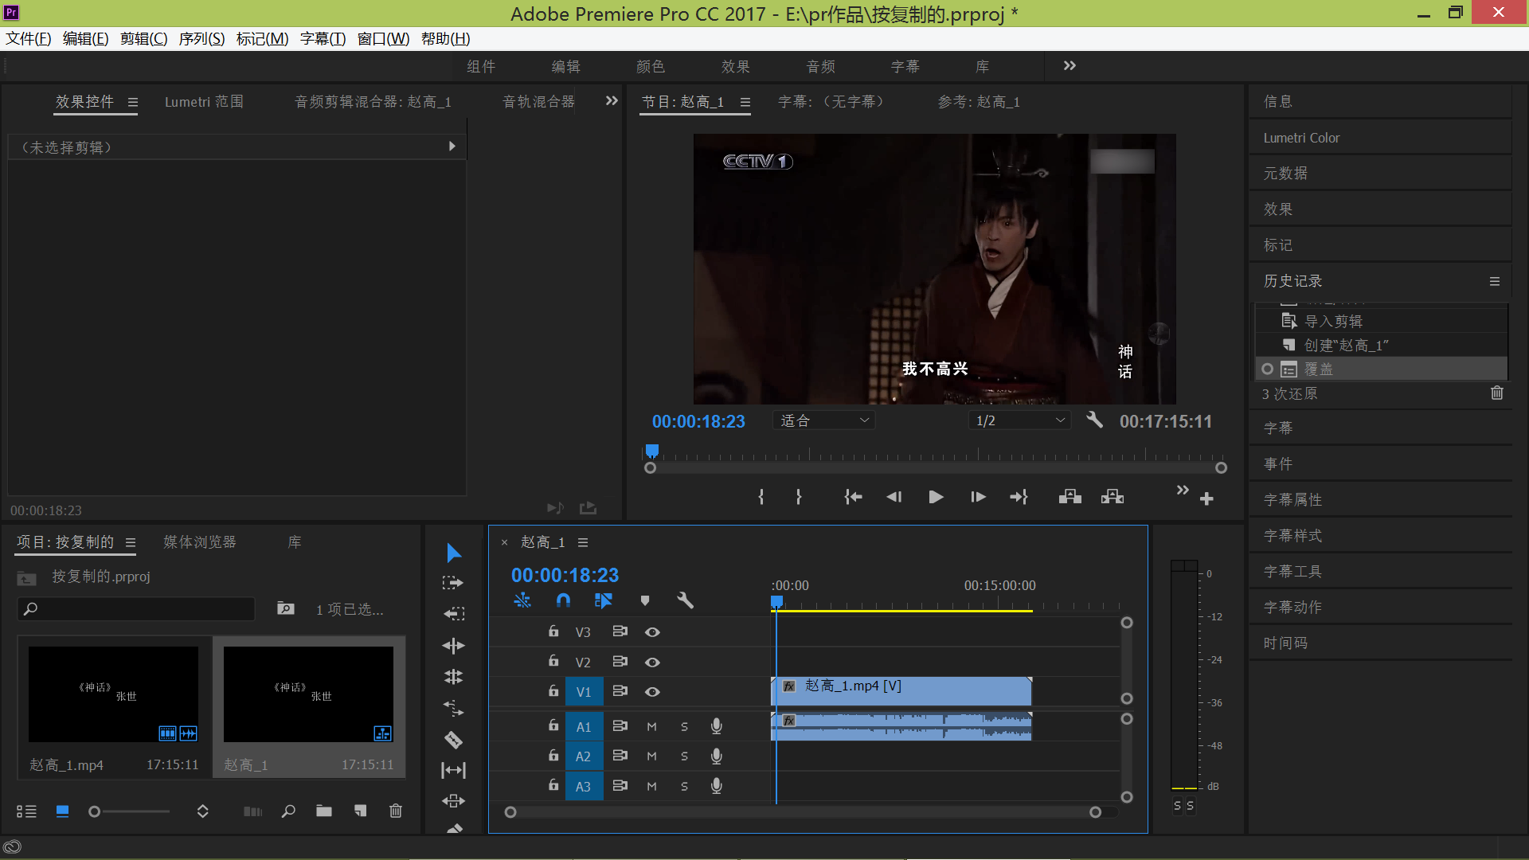Toggle V1 track output eye icon

pos(652,692)
